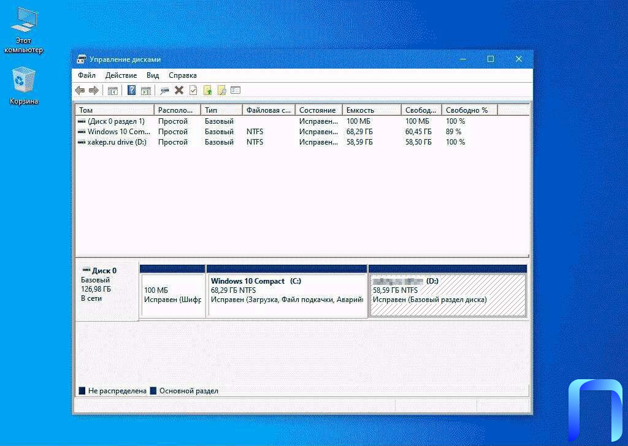Sort by the Файловая с... column header

pos(269,110)
